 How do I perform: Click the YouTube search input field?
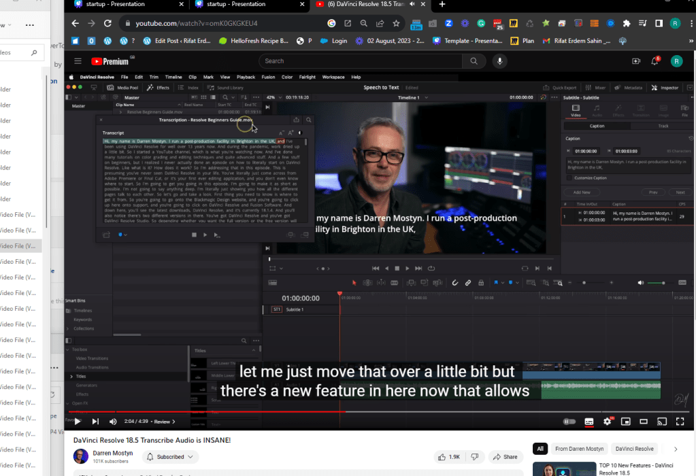click(x=361, y=61)
